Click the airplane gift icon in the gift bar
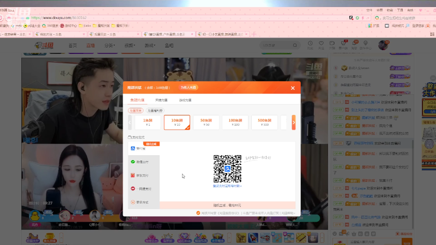Screen dimensions: 436x245 [x=265, y=238]
